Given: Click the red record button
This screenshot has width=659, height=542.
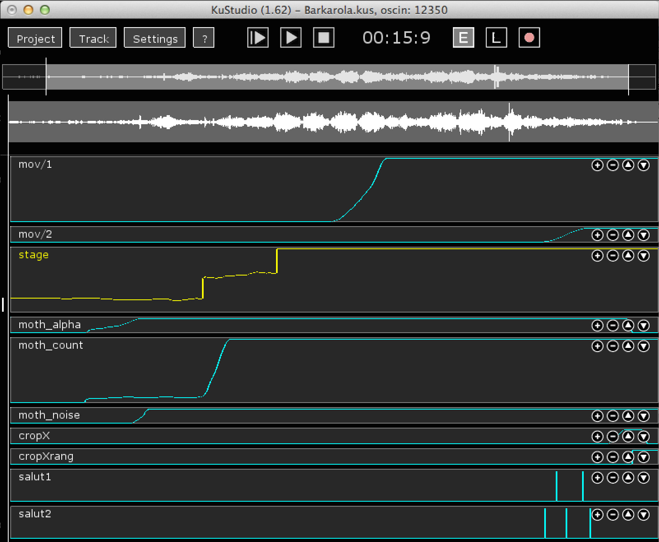Looking at the screenshot, I should point(529,38).
